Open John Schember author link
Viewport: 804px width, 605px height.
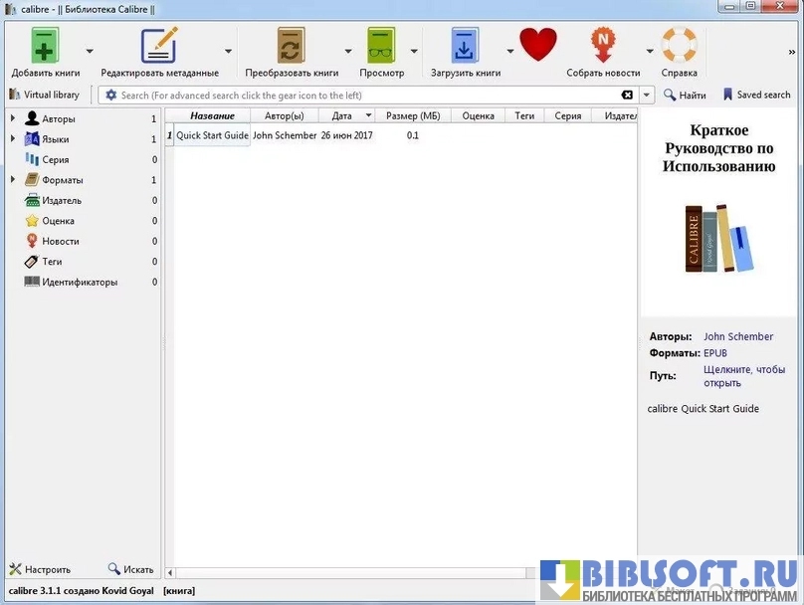point(737,336)
